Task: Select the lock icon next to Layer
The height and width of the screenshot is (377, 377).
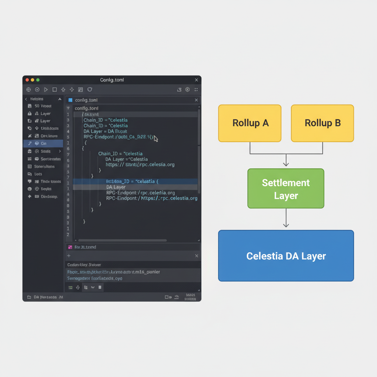Action: click(29, 113)
